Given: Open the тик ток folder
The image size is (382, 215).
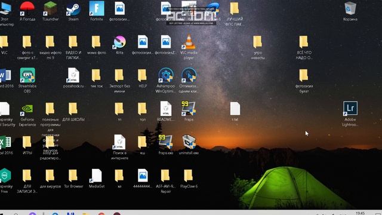Looking at the screenshot, I should pyautogui.click(x=97, y=76).
